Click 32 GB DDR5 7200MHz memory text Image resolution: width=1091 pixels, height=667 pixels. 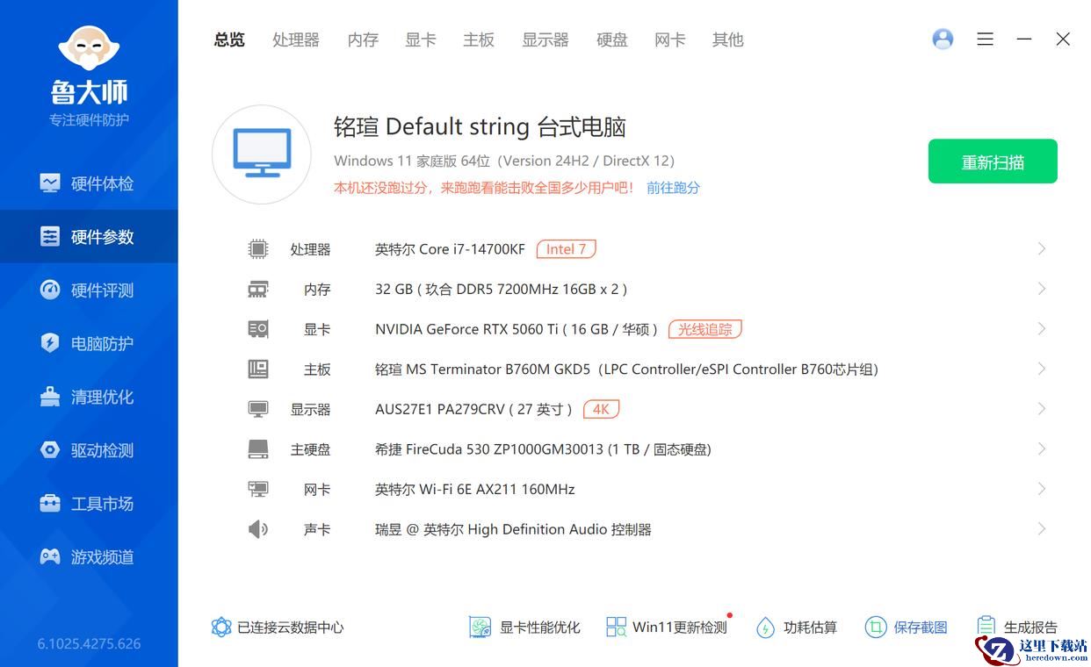click(x=502, y=289)
